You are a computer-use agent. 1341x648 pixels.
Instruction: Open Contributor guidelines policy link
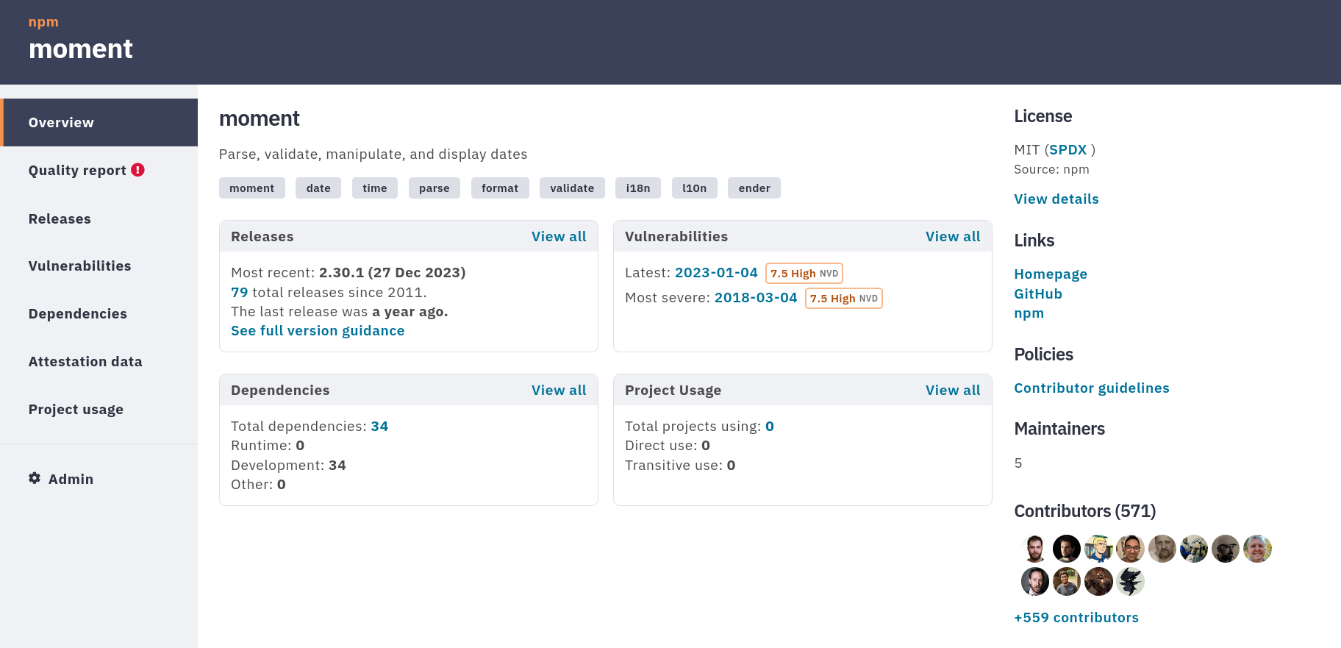tap(1092, 388)
